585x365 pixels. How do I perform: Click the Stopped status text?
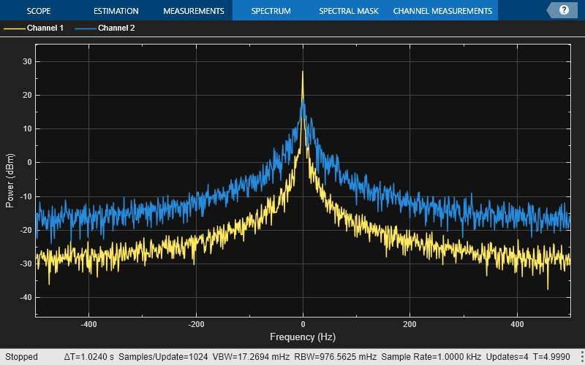coord(21,357)
